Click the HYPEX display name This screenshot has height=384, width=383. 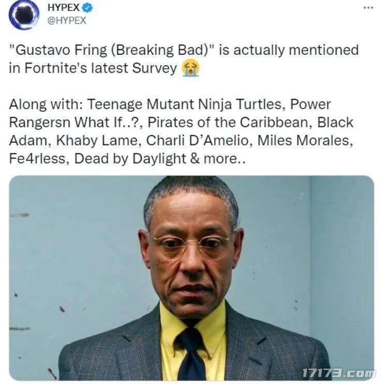coord(63,9)
